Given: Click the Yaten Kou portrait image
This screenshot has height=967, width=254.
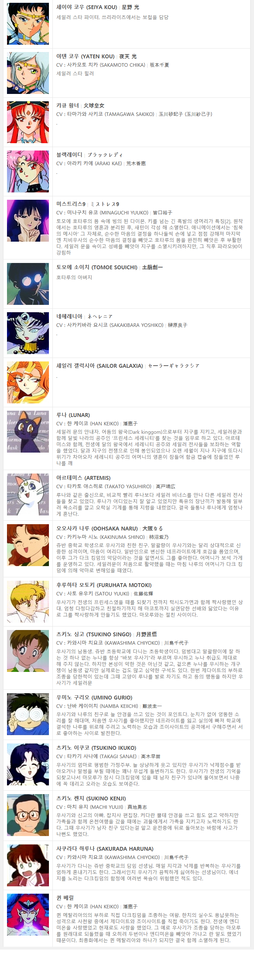Looking at the screenshot, I should pos(28,73).
